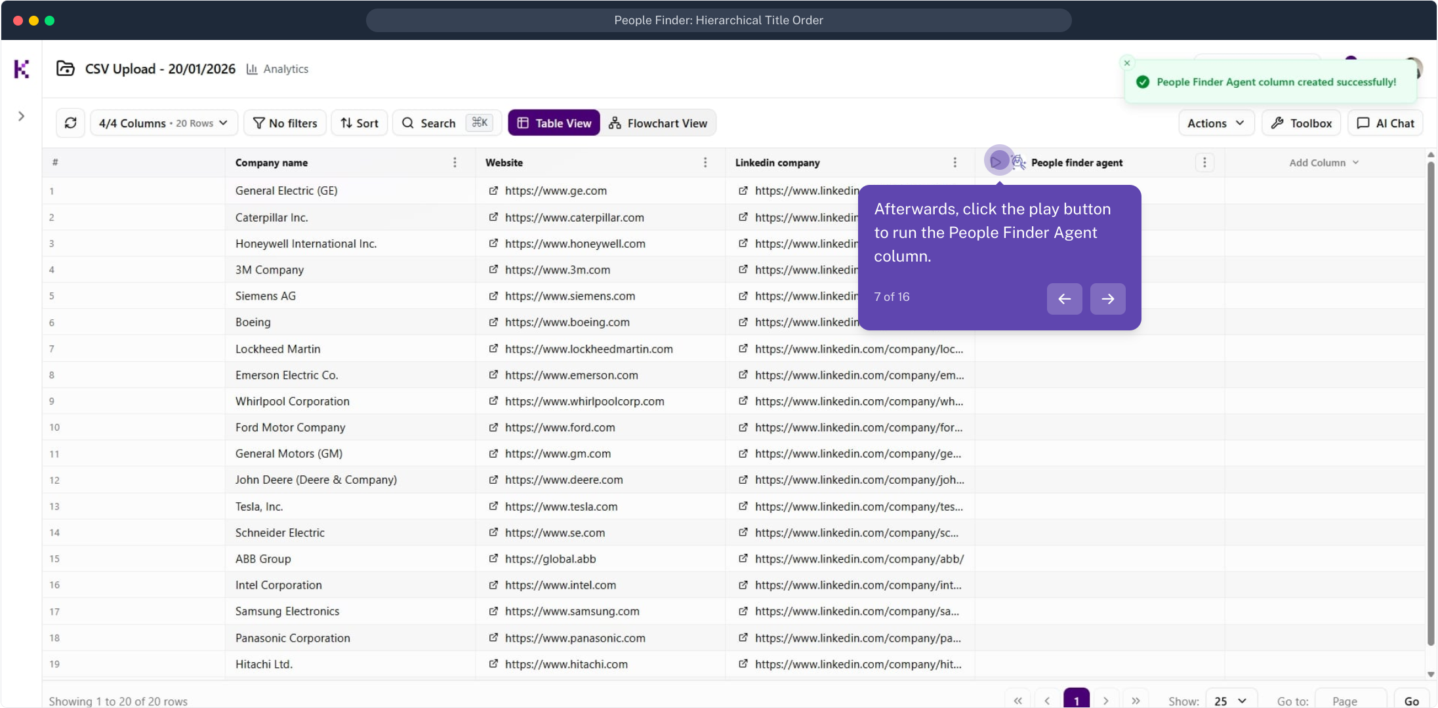The height and width of the screenshot is (708, 1438).
Task: Open the ge.com website link
Action: pyautogui.click(x=556, y=191)
